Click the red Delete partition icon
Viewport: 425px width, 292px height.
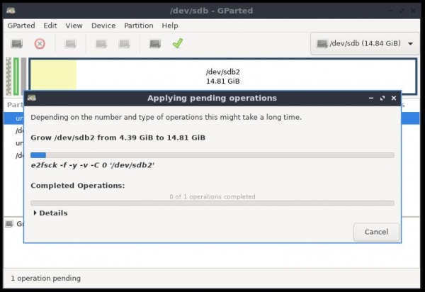pos(40,44)
